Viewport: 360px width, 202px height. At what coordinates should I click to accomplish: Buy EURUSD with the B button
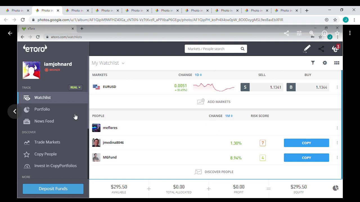click(x=291, y=87)
